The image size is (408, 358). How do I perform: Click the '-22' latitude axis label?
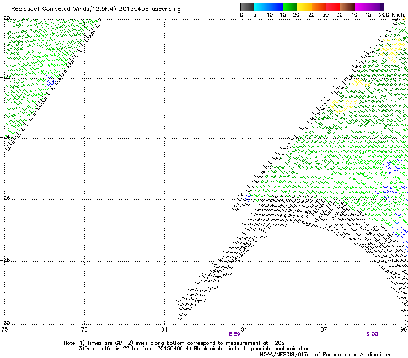coord(5,77)
